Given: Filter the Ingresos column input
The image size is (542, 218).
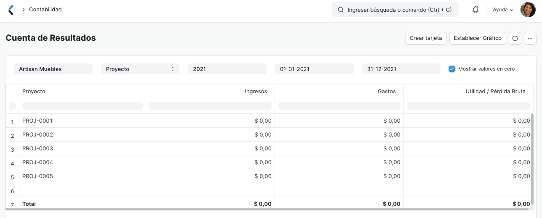Looking at the screenshot, I should click(210, 106).
